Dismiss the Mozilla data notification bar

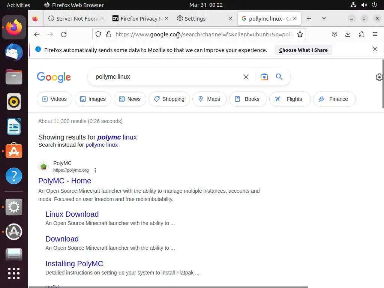tap(375, 49)
